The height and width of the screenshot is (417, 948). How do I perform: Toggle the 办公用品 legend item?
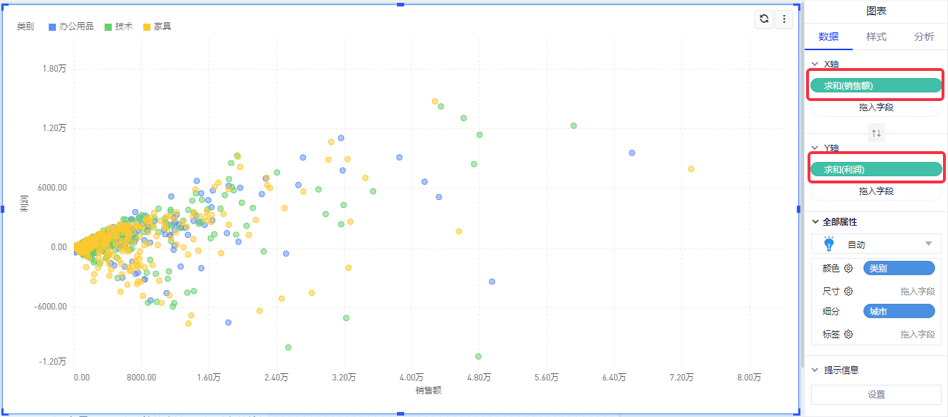pyautogui.click(x=70, y=26)
